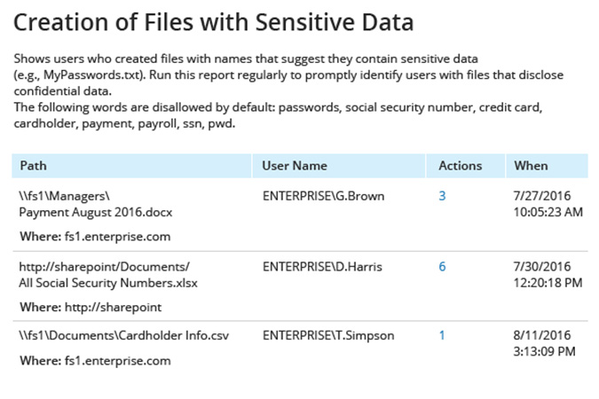
Task: Select user ENTERPRISE\D.Harris
Action: click(322, 267)
